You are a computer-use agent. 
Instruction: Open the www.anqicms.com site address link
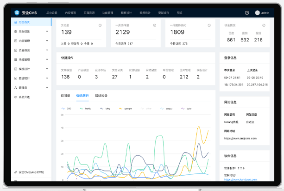[240, 138]
